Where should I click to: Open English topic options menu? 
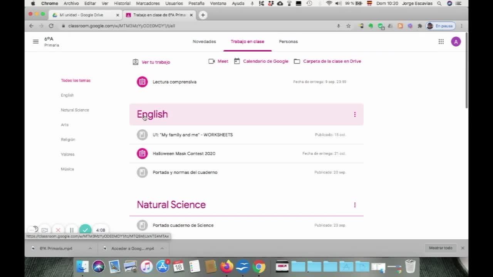point(355,114)
